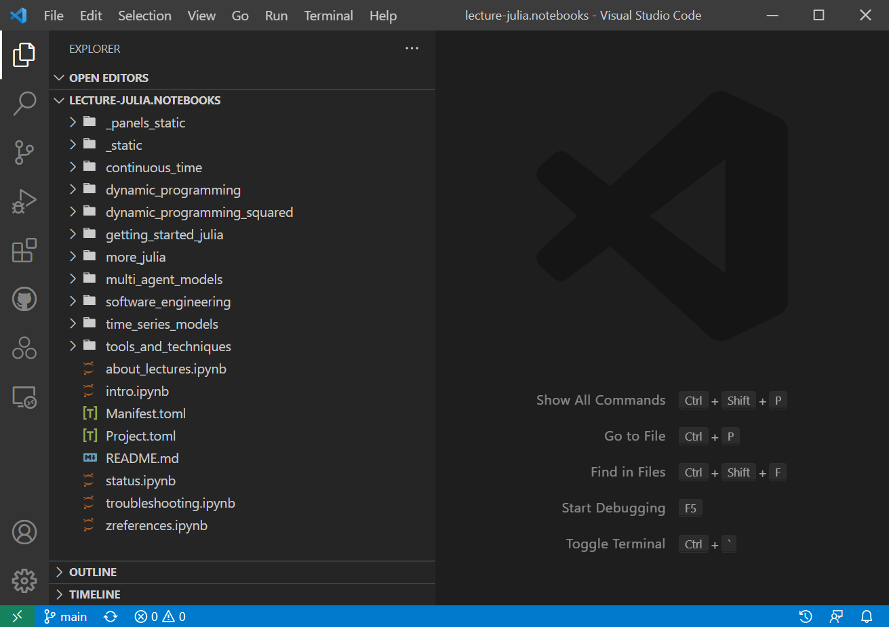Click the notifications bell in status bar

coord(867,616)
